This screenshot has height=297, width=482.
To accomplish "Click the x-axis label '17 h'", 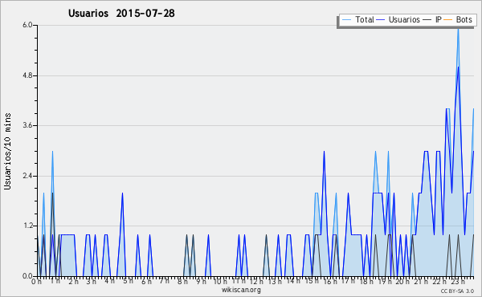I will [348, 281].
